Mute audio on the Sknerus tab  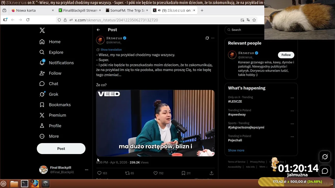159,10
